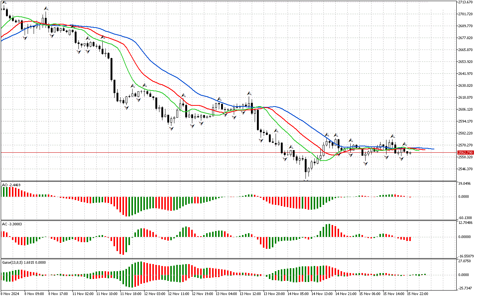Click the 13 Nov 04:00 time label
Screen dimensions: 478x298
tap(226, 294)
